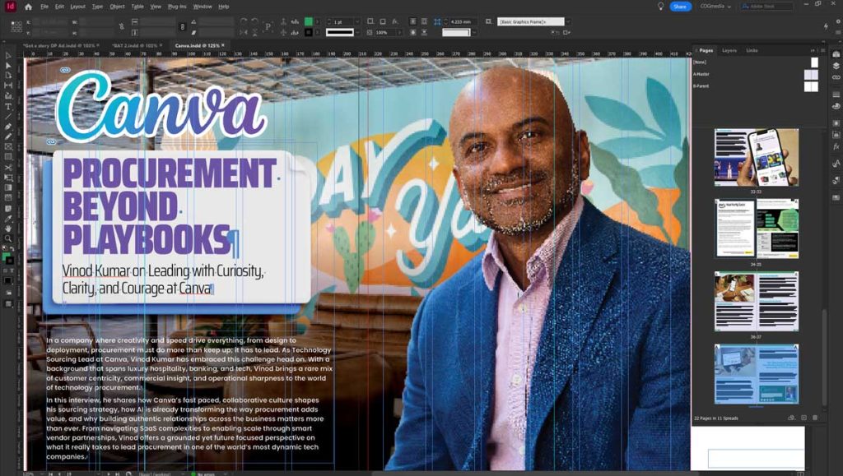Select pages 36-37 spread thumbnail
This screenshot has width=843, height=476.
tap(756, 301)
